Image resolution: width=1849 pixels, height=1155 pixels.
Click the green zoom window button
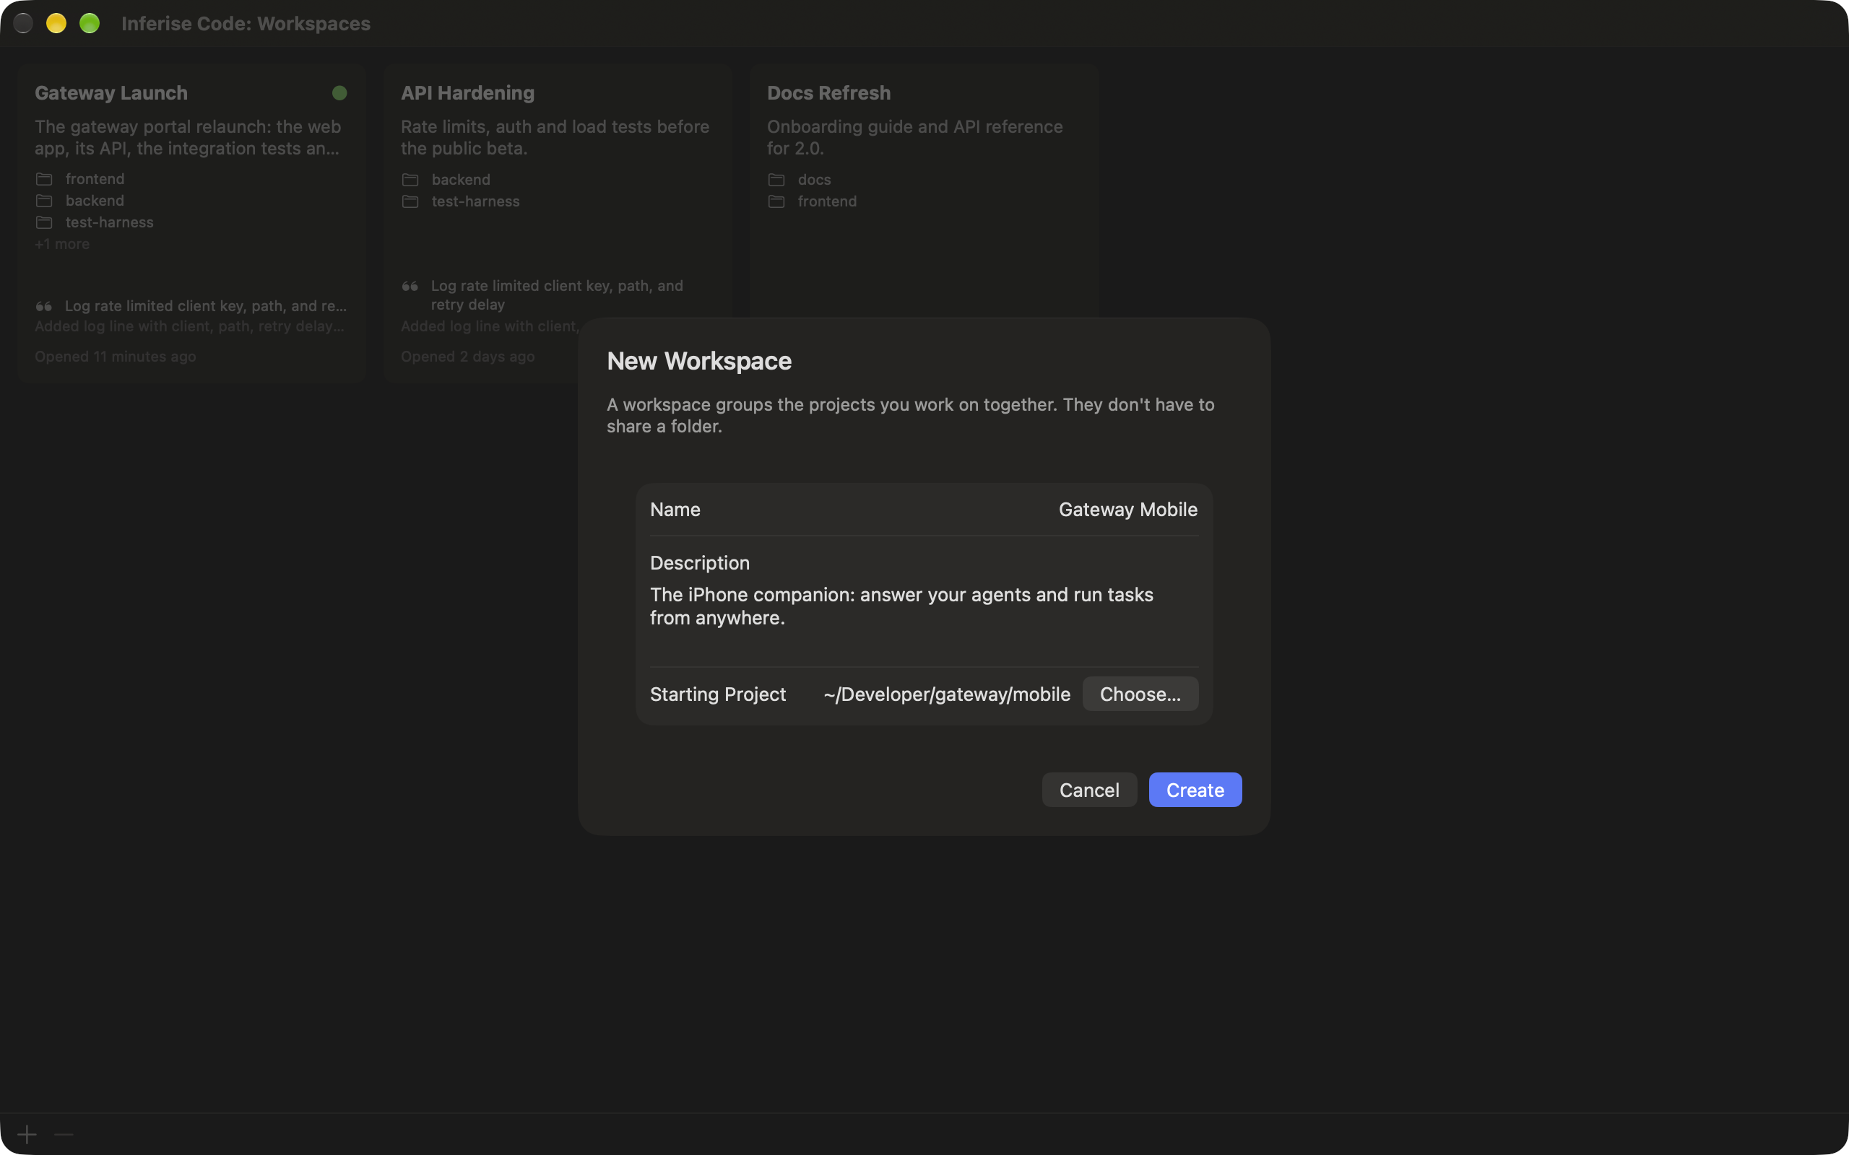point(90,24)
